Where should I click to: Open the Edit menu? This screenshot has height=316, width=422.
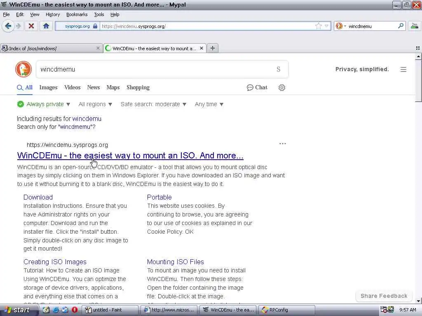20,14
